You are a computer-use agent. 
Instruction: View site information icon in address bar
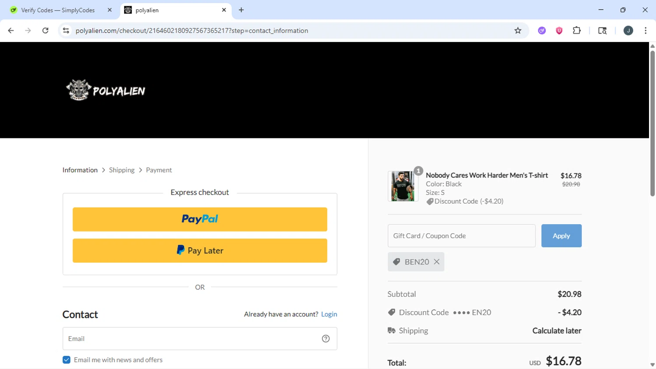[66, 31]
